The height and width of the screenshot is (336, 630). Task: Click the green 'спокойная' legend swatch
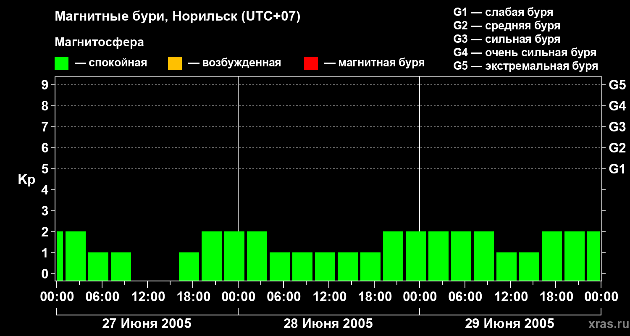61,63
